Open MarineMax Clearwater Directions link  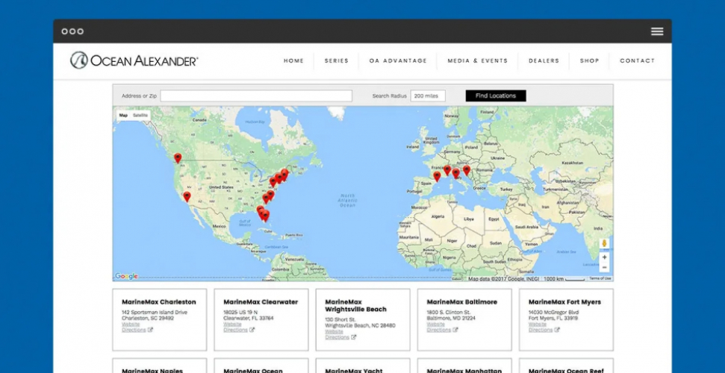click(x=235, y=330)
